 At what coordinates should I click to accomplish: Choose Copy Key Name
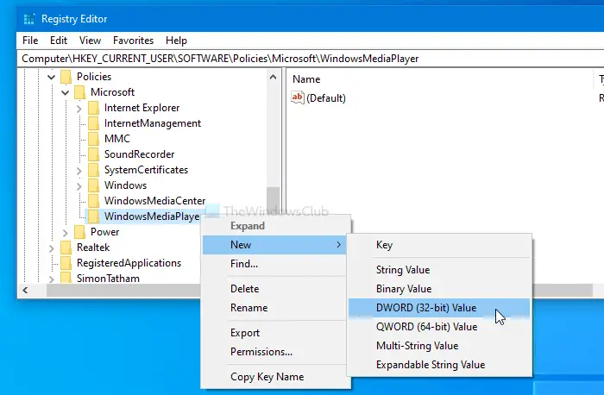coord(276,377)
